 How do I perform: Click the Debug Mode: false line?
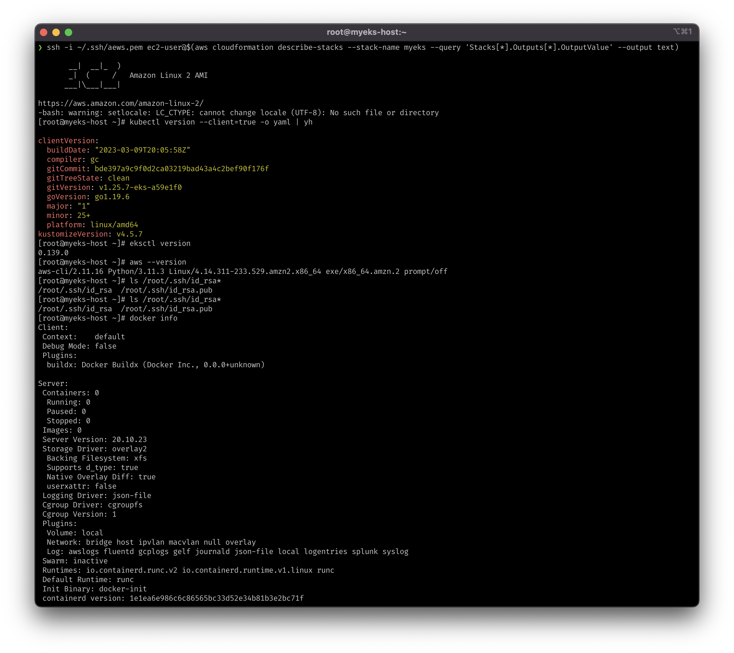(x=79, y=346)
